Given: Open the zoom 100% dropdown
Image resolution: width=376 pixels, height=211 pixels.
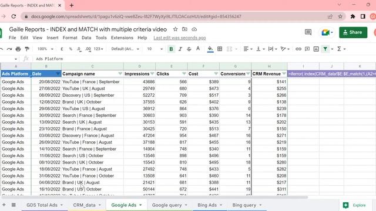Looking at the screenshot, I should tap(45, 49).
